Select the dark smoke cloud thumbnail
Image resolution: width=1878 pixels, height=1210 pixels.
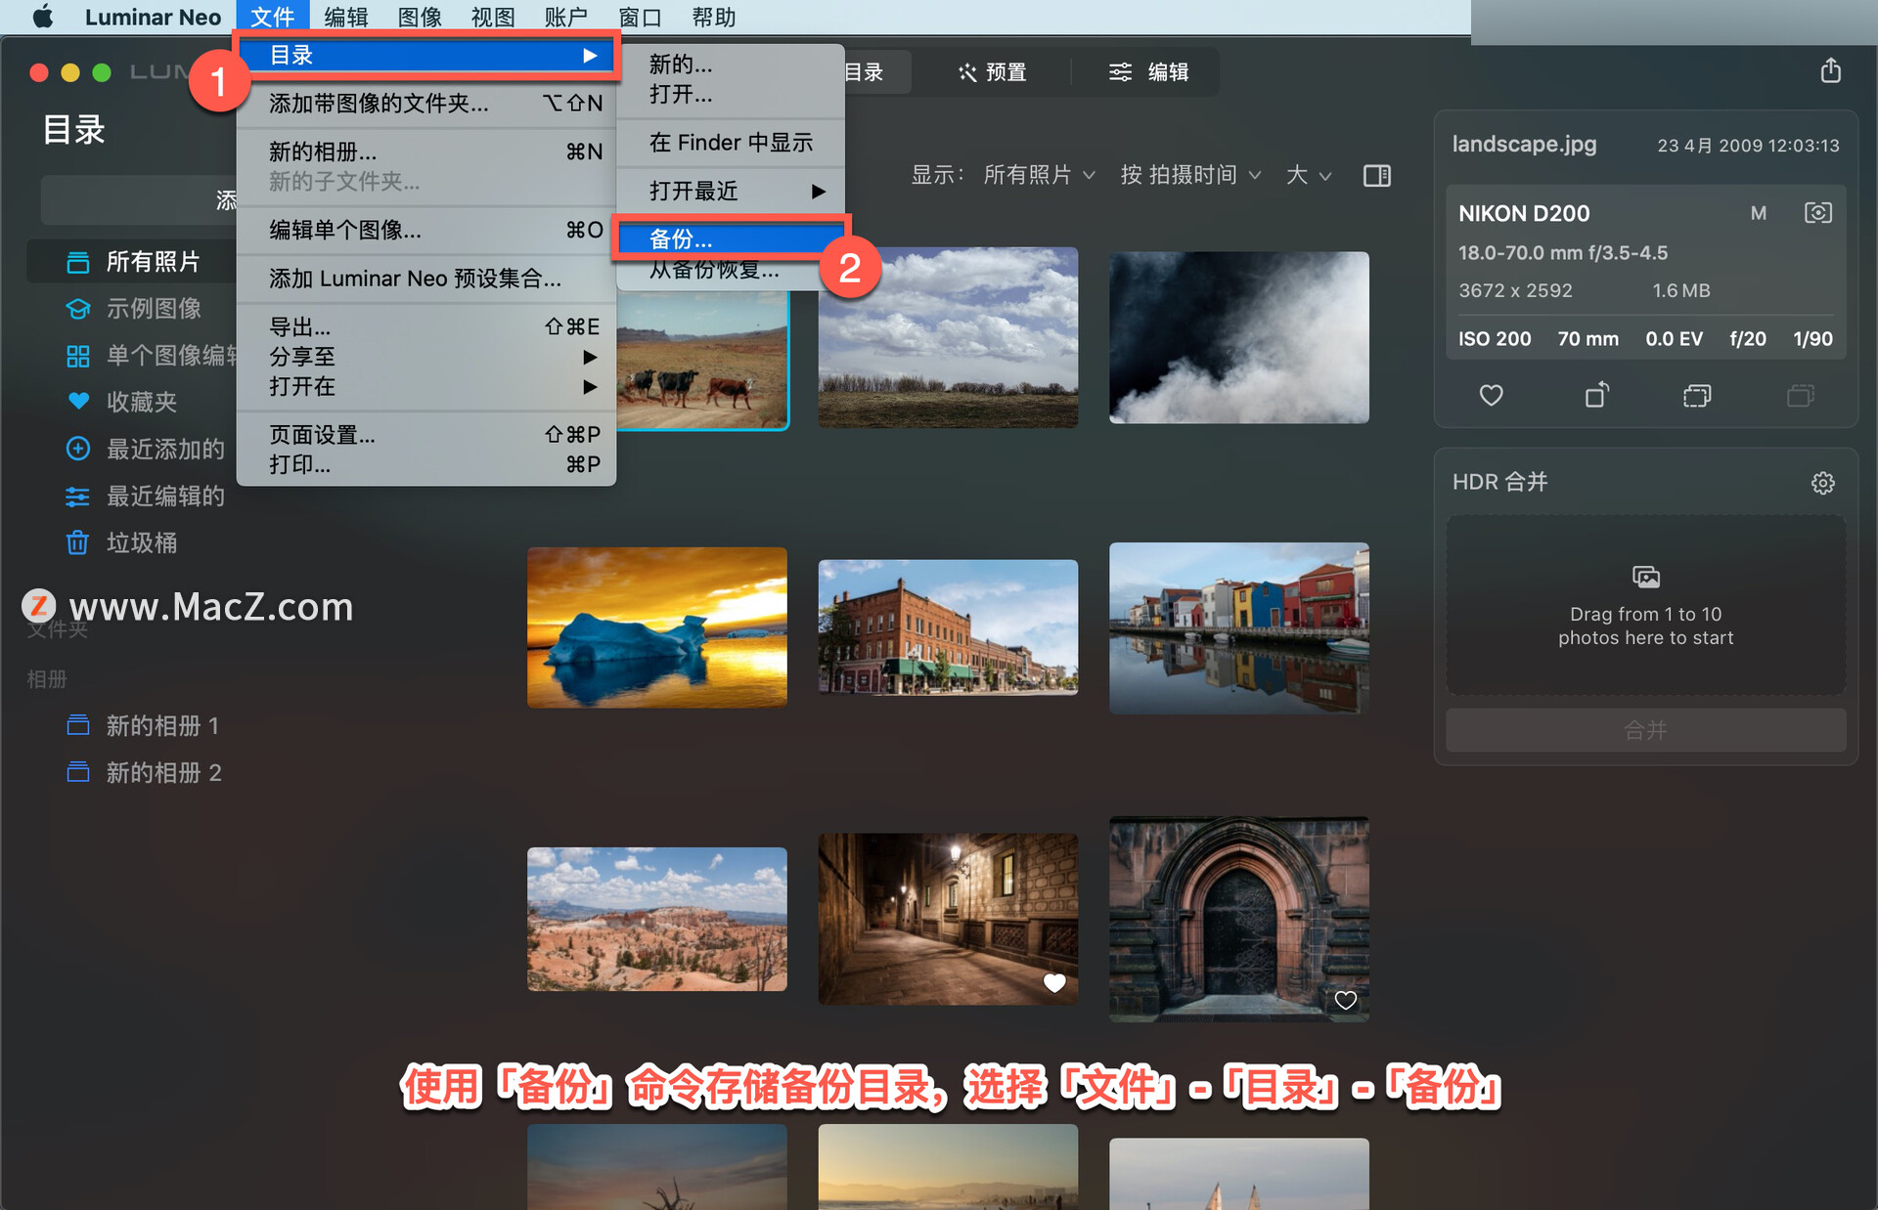click(1238, 337)
